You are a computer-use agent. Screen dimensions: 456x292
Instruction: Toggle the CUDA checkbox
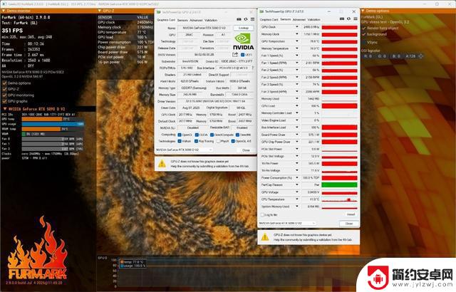click(197, 135)
